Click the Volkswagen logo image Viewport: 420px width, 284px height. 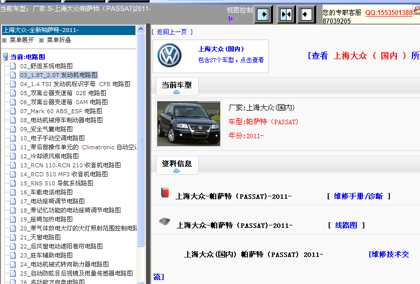(x=170, y=56)
